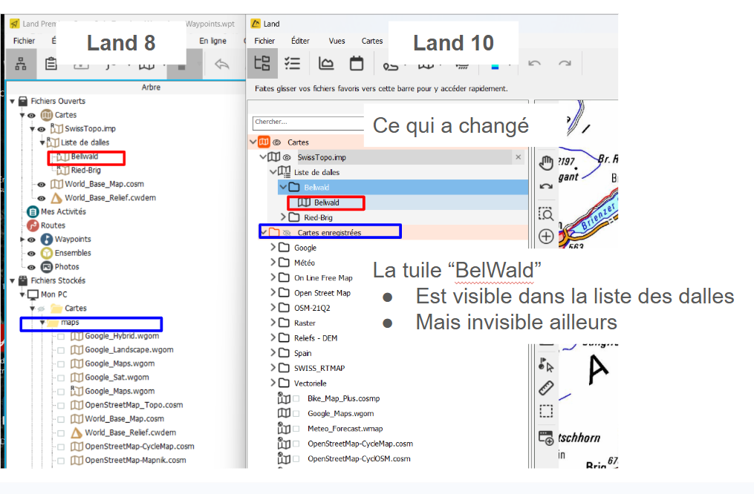Collapse the Cartes chevron in Land 10 tree
Viewport: 754px width, 494px height.
point(253,142)
